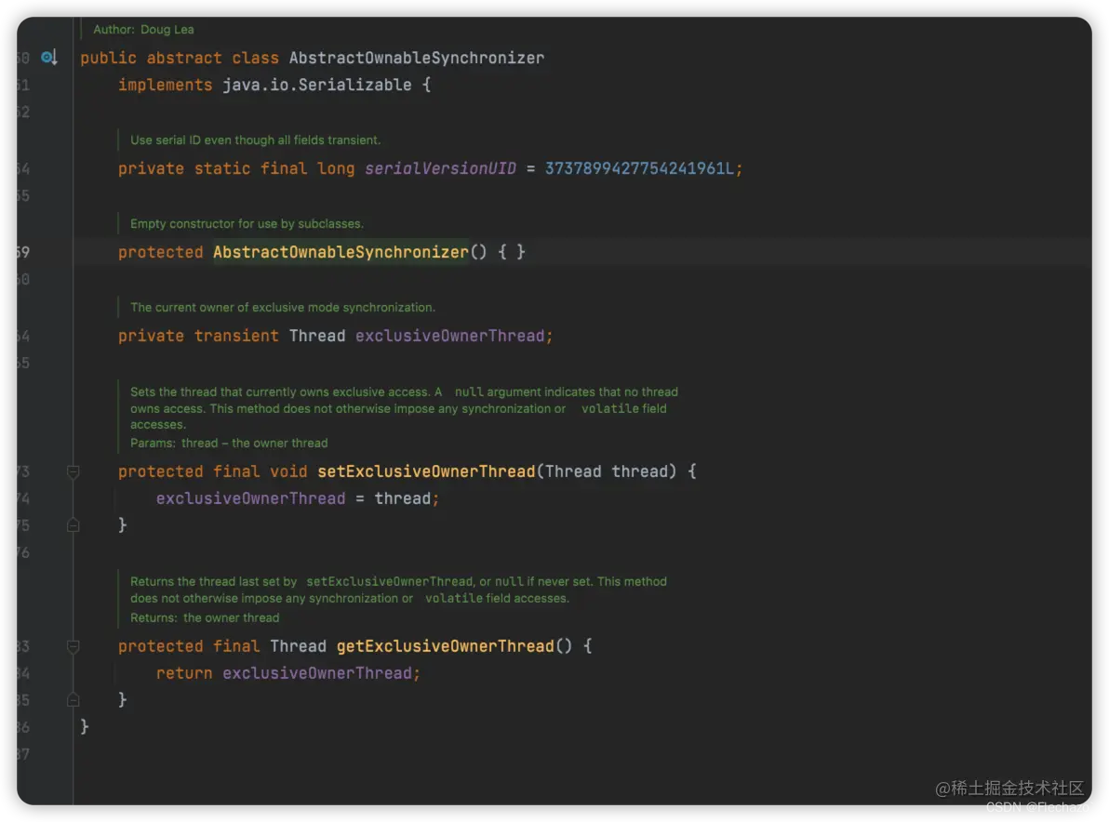1109x822 pixels.
Task: Collapse getExclusiveOwnerThread method fold marker
Action: click(x=73, y=646)
